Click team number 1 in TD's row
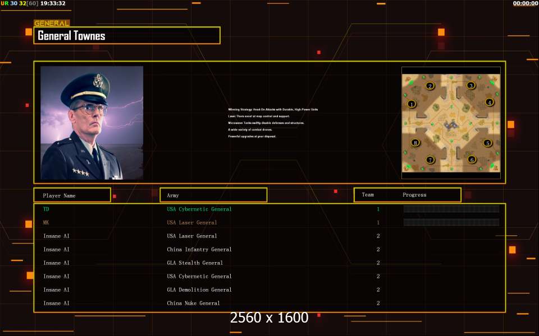 click(x=378, y=209)
